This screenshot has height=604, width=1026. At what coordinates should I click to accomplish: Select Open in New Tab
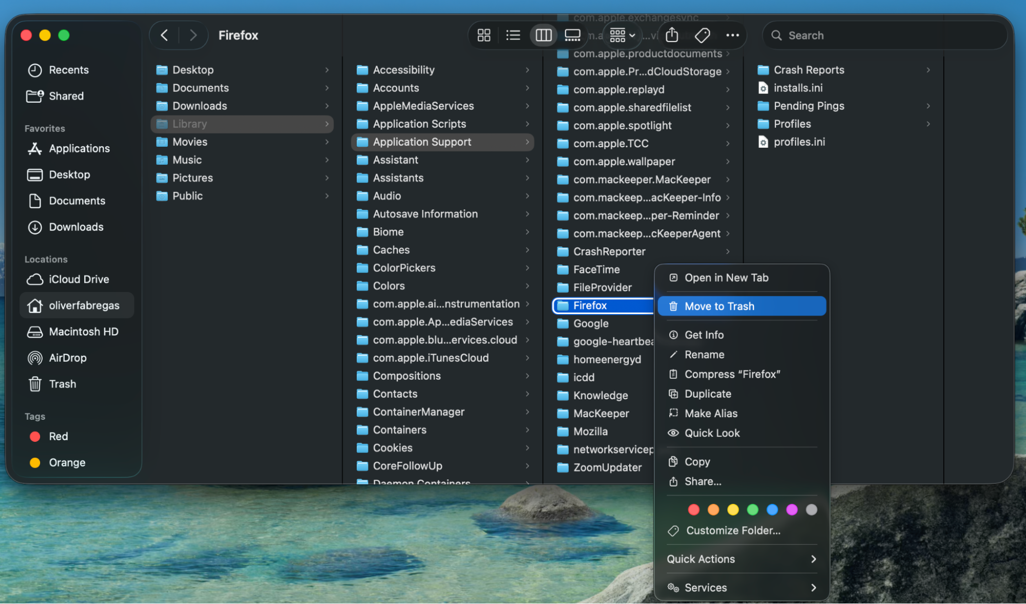[x=726, y=278]
